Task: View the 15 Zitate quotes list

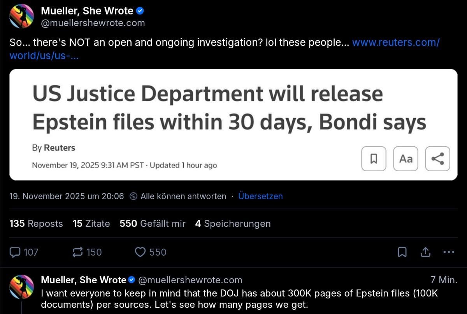Action: (x=91, y=224)
